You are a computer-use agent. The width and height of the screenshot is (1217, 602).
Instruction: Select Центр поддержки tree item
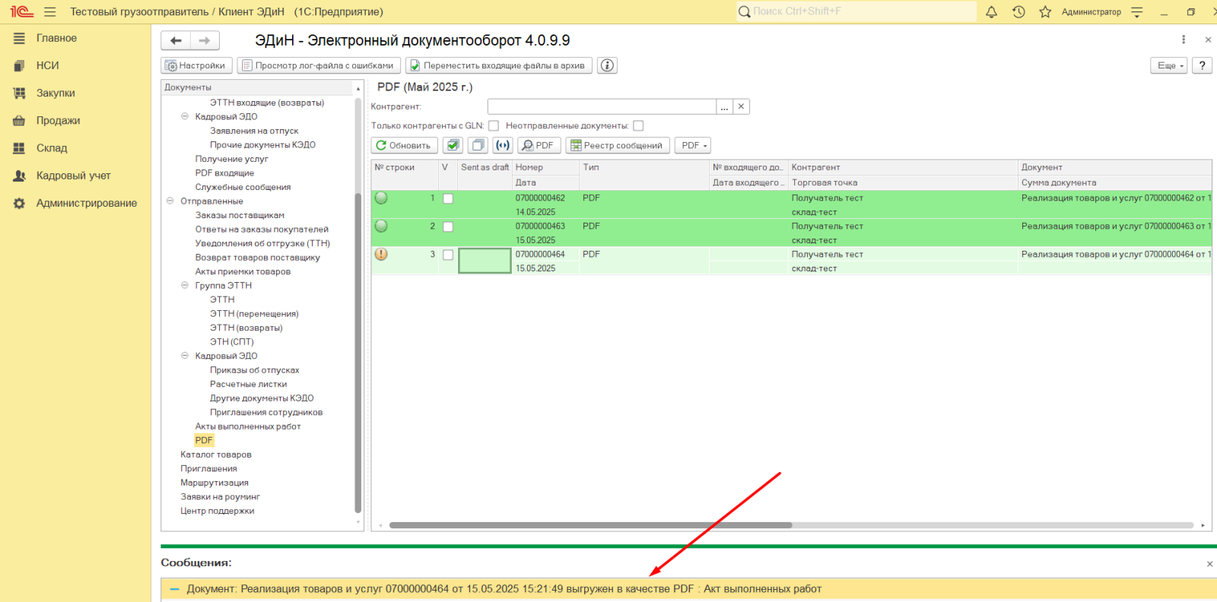(x=218, y=511)
